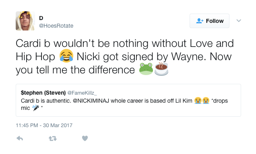
Task: Click the microphone emoji in quoted tweet
Action: coord(35,107)
